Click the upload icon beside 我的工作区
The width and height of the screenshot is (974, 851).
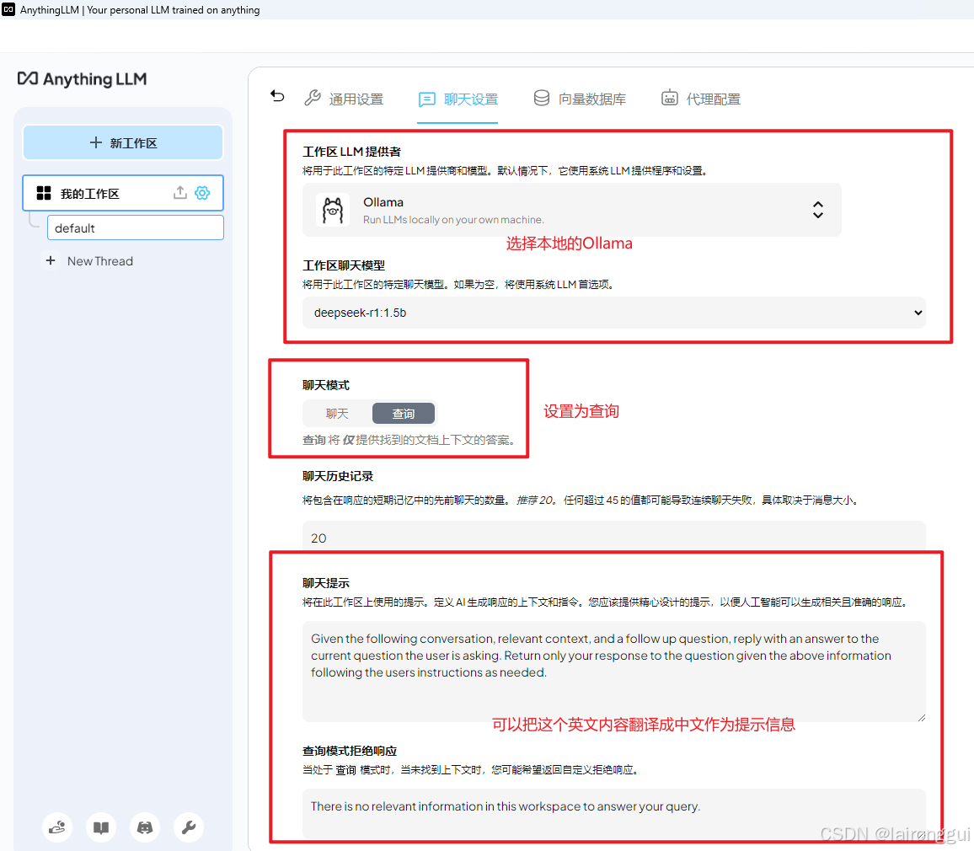(x=180, y=193)
